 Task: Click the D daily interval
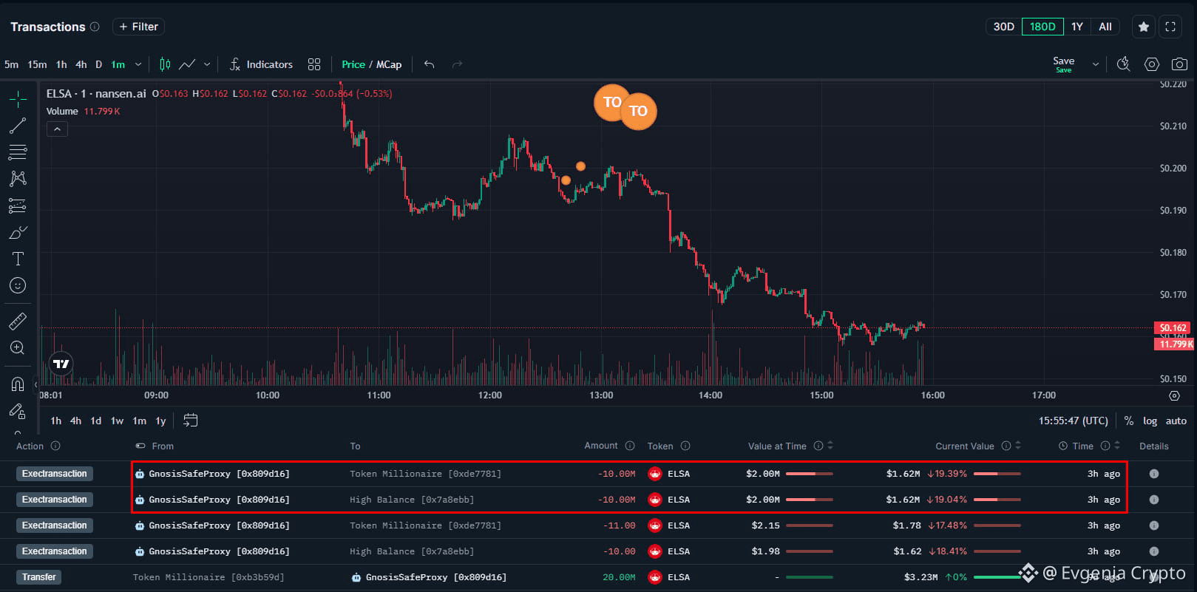[98, 64]
